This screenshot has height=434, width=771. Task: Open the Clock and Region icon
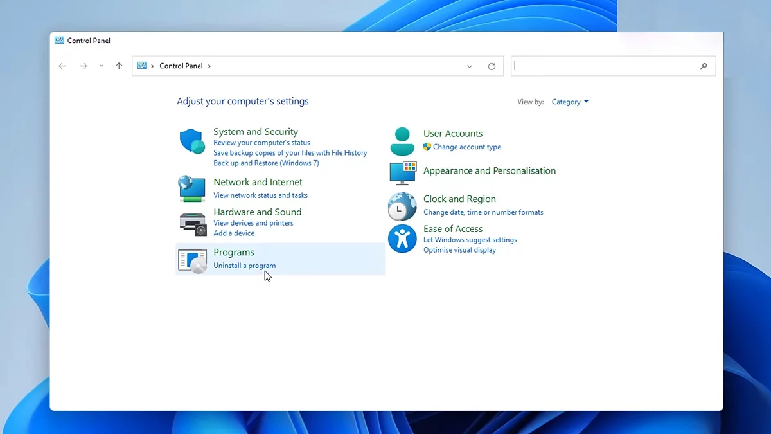[402, 206]
